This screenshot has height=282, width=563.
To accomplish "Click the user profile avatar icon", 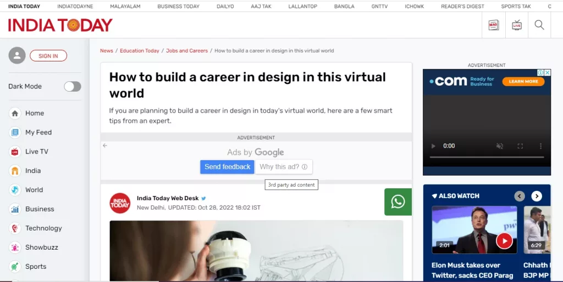I will (17, 55).
